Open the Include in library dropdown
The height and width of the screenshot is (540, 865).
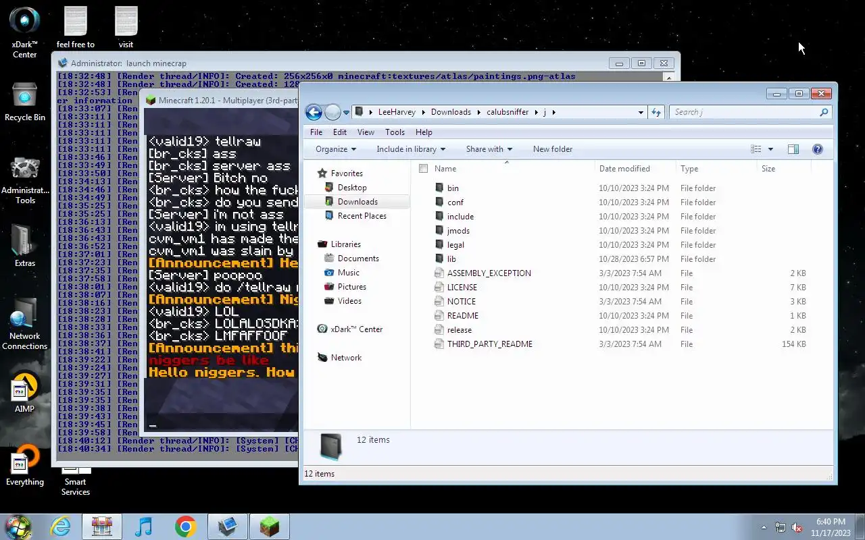411,149
